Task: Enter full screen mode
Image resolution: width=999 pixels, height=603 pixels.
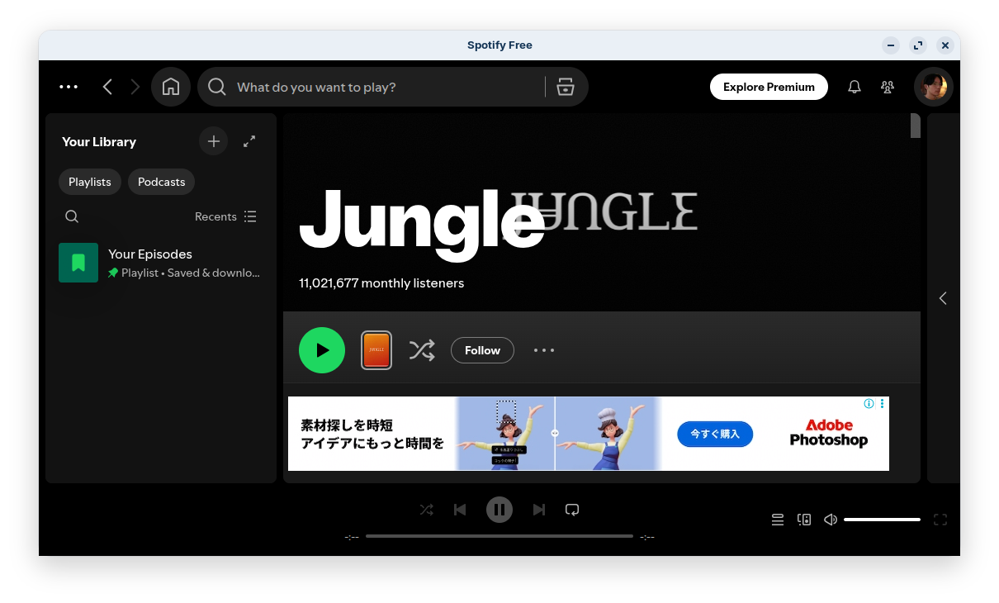Action: [940, 520]
